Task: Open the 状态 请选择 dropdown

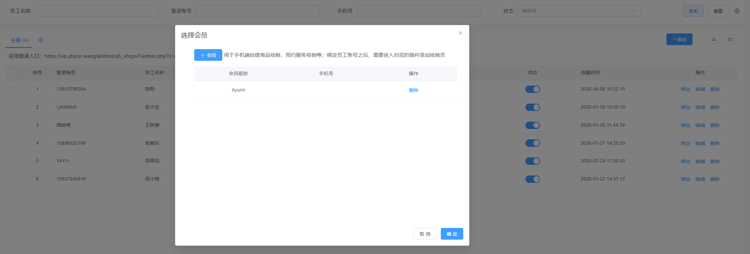Action: pos(579,11)
